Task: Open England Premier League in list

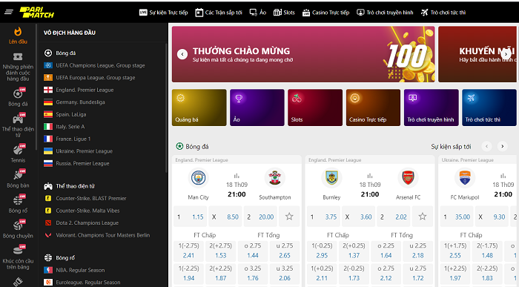Action: (79, 90)
